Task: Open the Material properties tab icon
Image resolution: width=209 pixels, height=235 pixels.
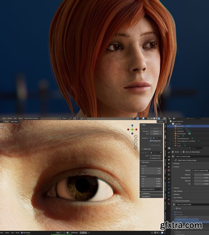Action: (x=169, y=199)
